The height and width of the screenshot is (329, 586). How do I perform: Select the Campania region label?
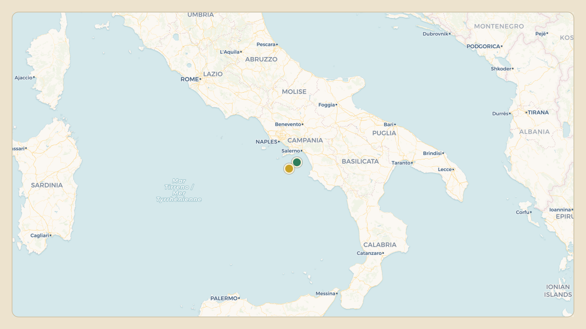coord(305,140)
